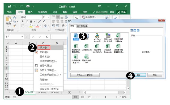The width and height of the screenshot is (170, 105).
Task: Click the Increase Font Size icon
Action: (39, 22)
